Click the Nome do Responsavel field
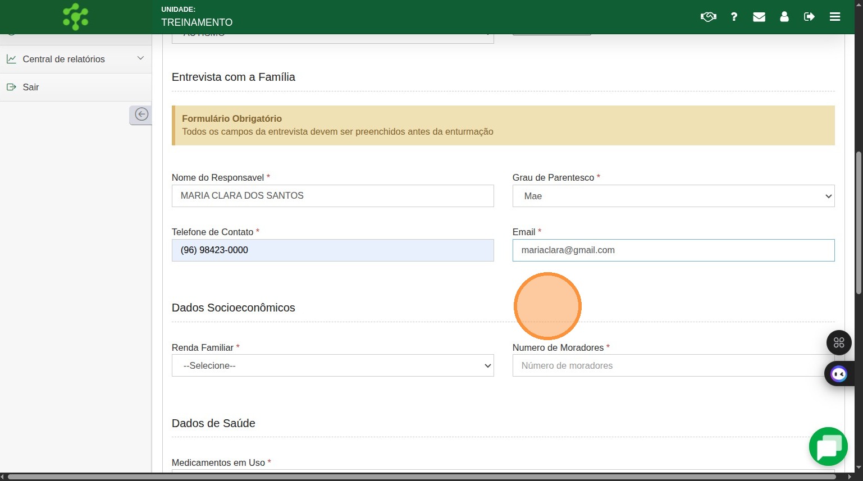863x481 pixels. [332, 196]
